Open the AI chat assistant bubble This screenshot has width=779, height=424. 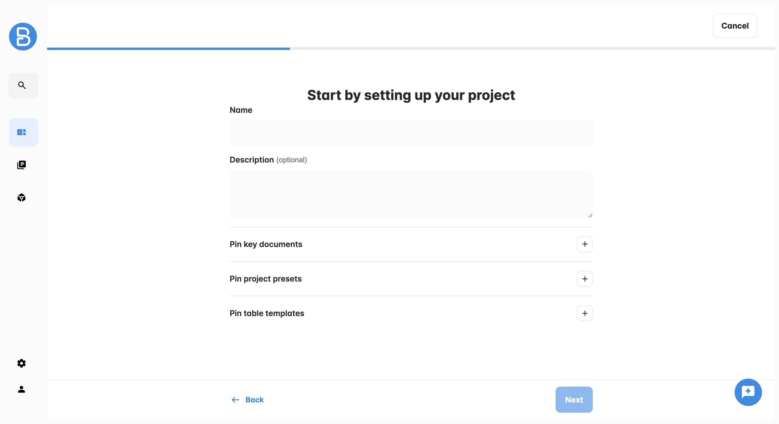748,392
